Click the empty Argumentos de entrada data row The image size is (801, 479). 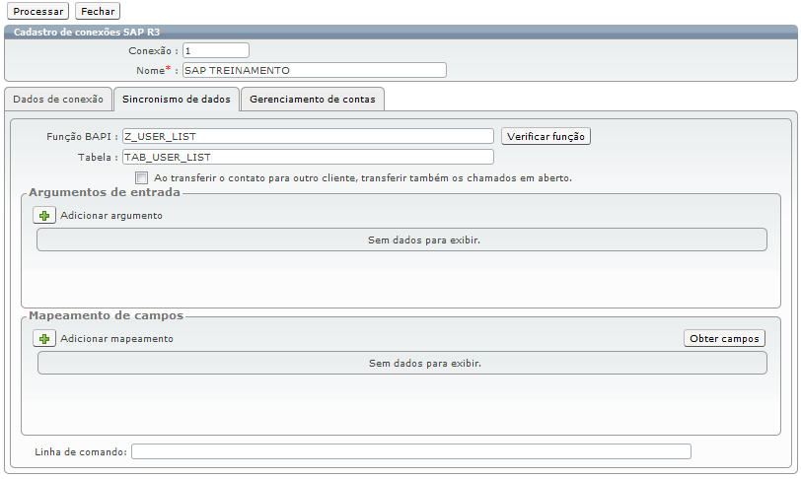402,240
